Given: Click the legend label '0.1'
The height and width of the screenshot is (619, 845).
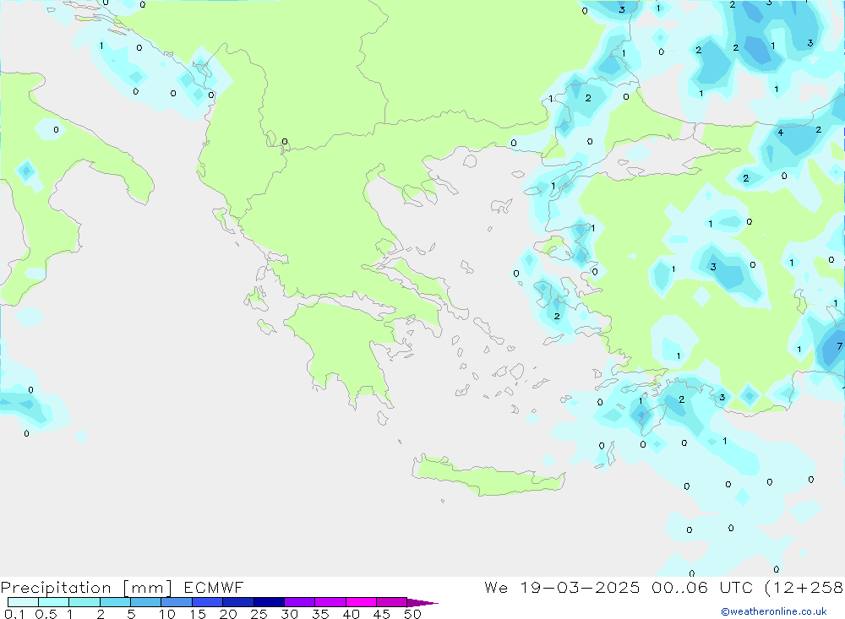Looking at the screenshot, I should coord(14,614).
